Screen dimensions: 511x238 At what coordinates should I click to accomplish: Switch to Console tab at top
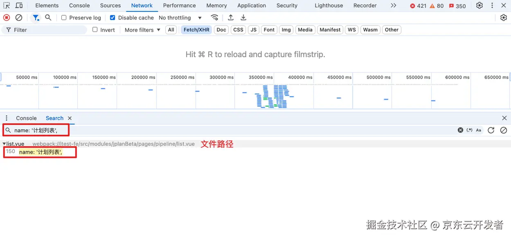point(79,6)
